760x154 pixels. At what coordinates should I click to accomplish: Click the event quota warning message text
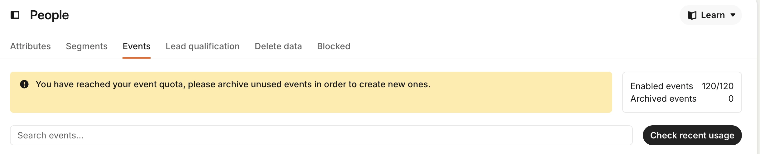pyautogui.click(x=233, y=84)
